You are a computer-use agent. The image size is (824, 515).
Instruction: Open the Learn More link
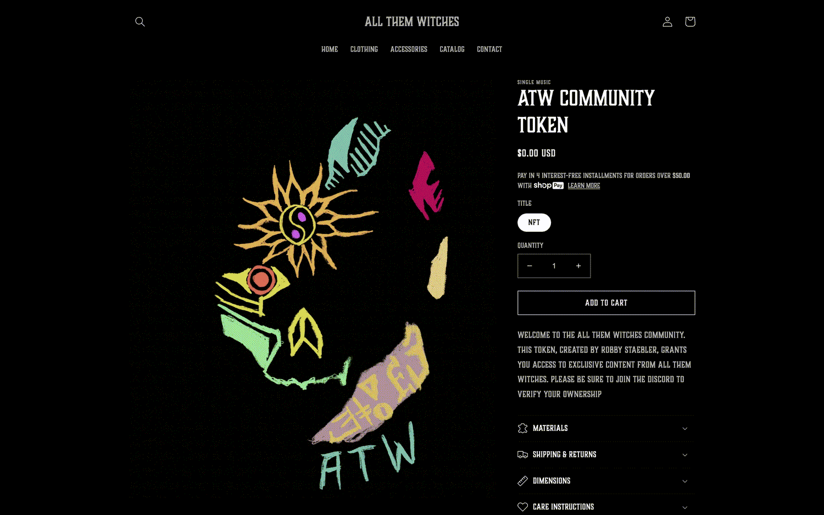[584, 186]
